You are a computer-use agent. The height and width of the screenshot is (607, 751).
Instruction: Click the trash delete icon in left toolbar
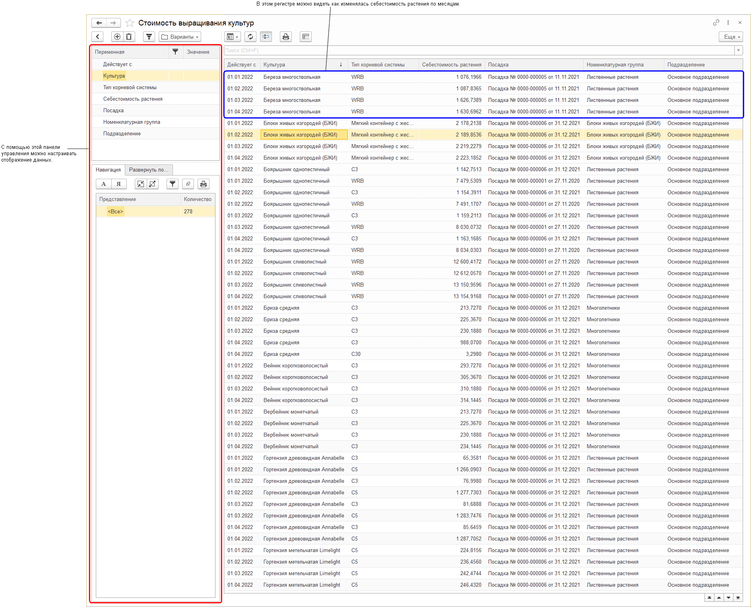pos(129,37)
